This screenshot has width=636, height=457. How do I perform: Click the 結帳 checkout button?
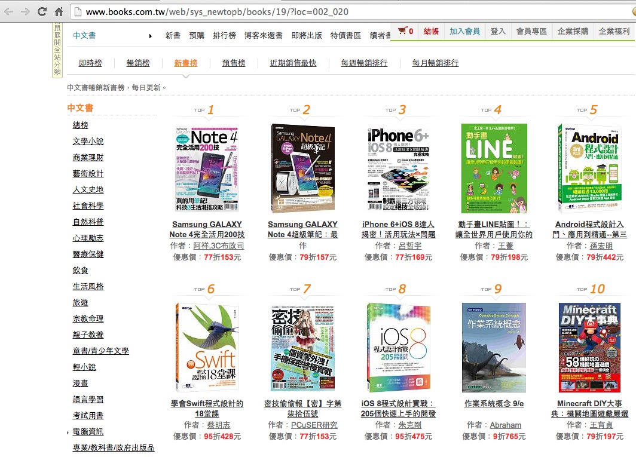[x=431, y=31]
